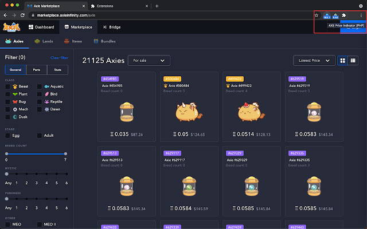Bookmark this page with the star
Viewport: 367px width, 229px height.
click(x=317, y=15)
